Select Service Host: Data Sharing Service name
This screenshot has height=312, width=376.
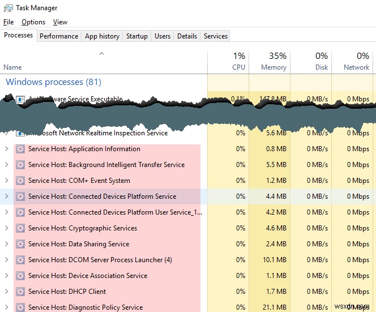pos(79,244)
